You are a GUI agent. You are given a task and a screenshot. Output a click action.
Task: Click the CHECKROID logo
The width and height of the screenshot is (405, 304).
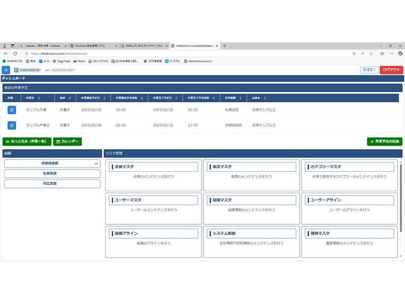click(27, 70)
